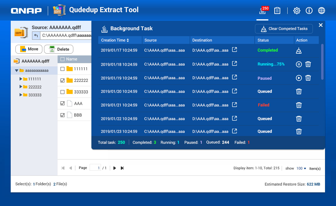Select the 222222 folder name in tree
Screen dimensions: 336x206
coord(35,87)
